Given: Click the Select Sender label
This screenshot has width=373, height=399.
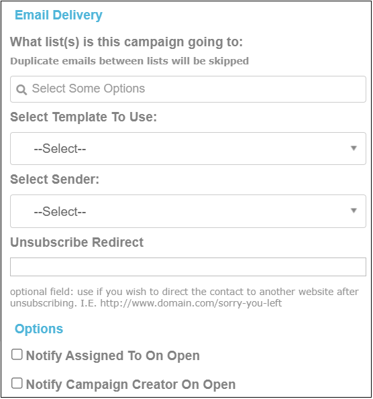Looking at the screenshot, I should (54, 180).
